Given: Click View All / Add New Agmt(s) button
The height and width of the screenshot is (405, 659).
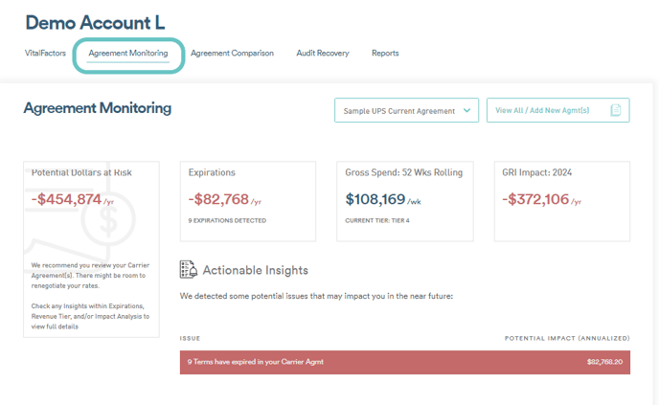Looking at the screenshot, I should [x=558, y=110].
